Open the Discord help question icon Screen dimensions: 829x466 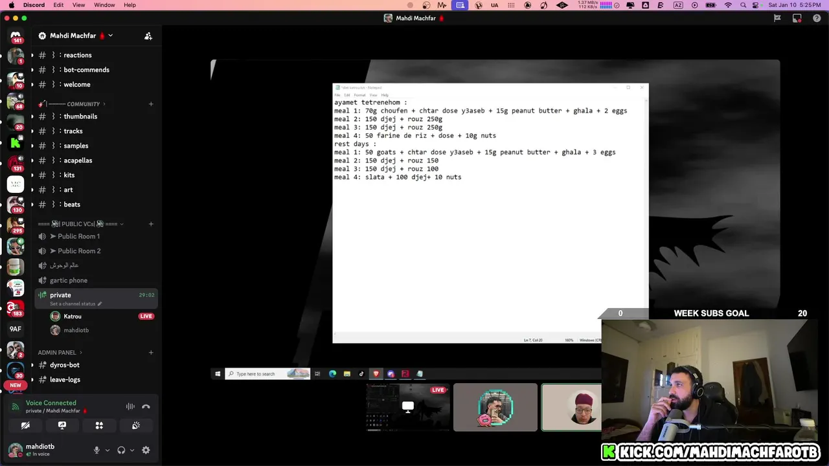pos(817,18)
